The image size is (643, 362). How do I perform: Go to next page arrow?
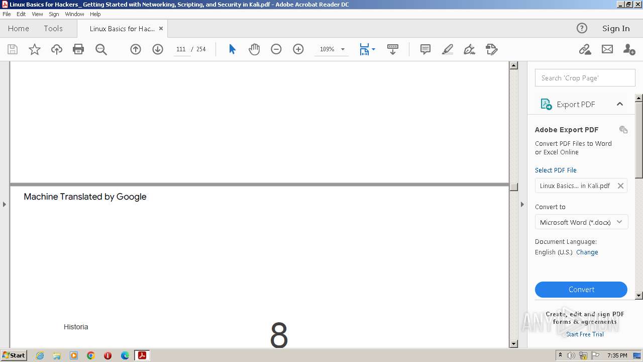click(x=158, y=49)
